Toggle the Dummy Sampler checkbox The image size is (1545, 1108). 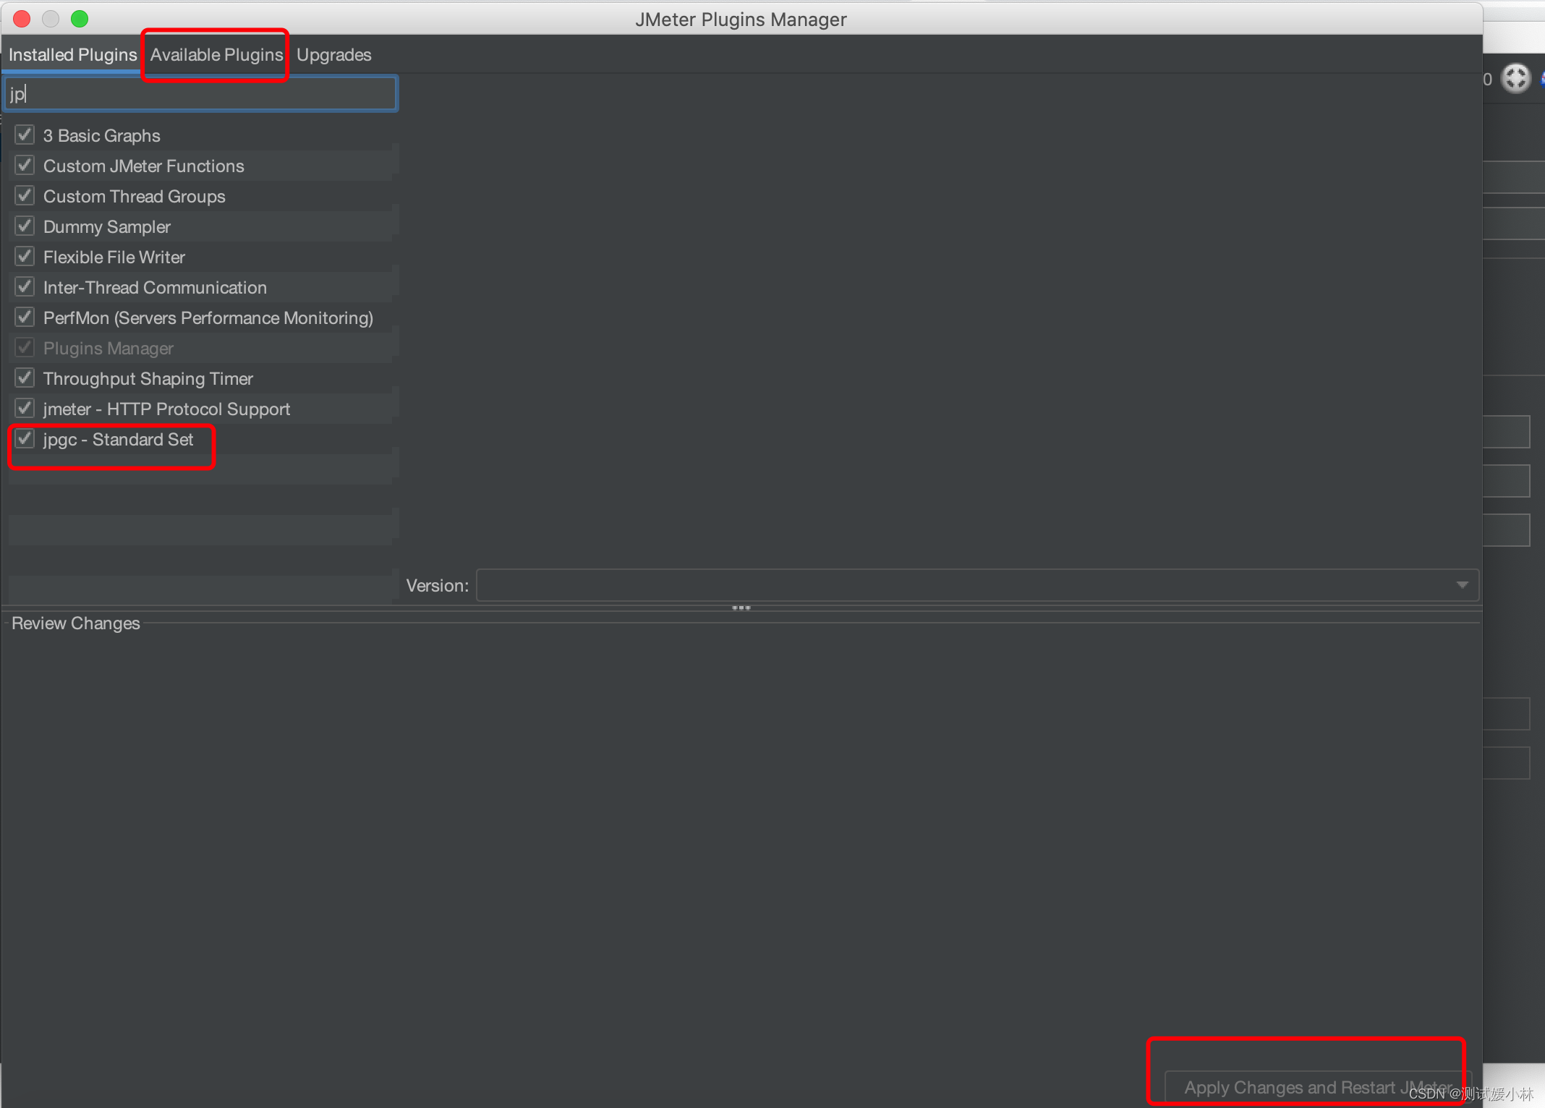(x=25, y=226)
